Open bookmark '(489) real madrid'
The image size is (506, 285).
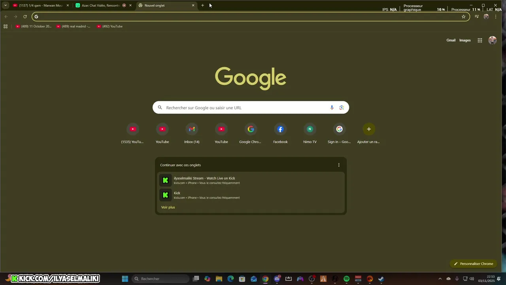(74, 27)
